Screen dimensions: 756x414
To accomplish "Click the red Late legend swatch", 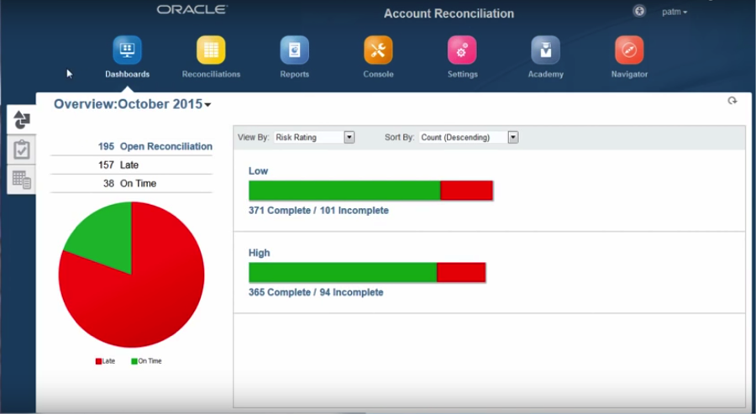I will point(98,361).
